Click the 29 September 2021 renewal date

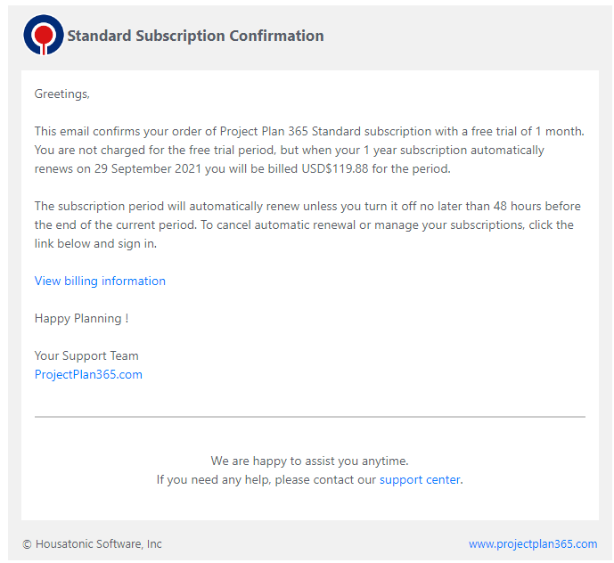pyautogui.click(x=148, y=168)
